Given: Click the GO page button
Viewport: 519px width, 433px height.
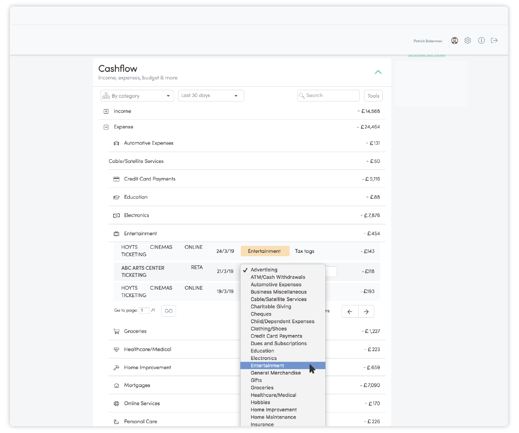Looking at the screenshot, I should [x=169, y=311].
